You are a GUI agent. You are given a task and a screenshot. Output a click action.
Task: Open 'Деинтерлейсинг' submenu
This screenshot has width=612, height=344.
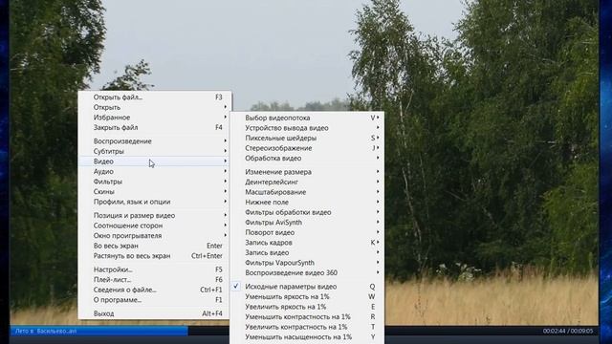click(307, 183)
